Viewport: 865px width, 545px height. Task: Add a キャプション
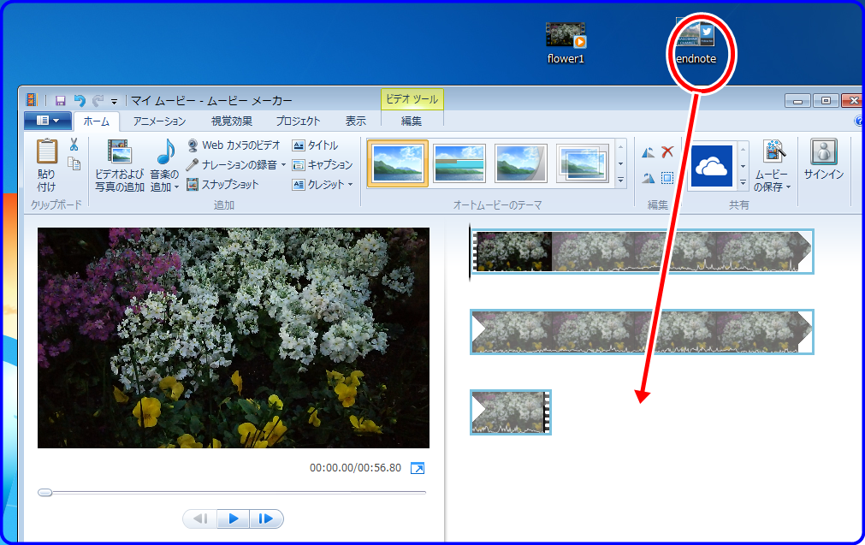pyautogui.click(x=323, y=164)
